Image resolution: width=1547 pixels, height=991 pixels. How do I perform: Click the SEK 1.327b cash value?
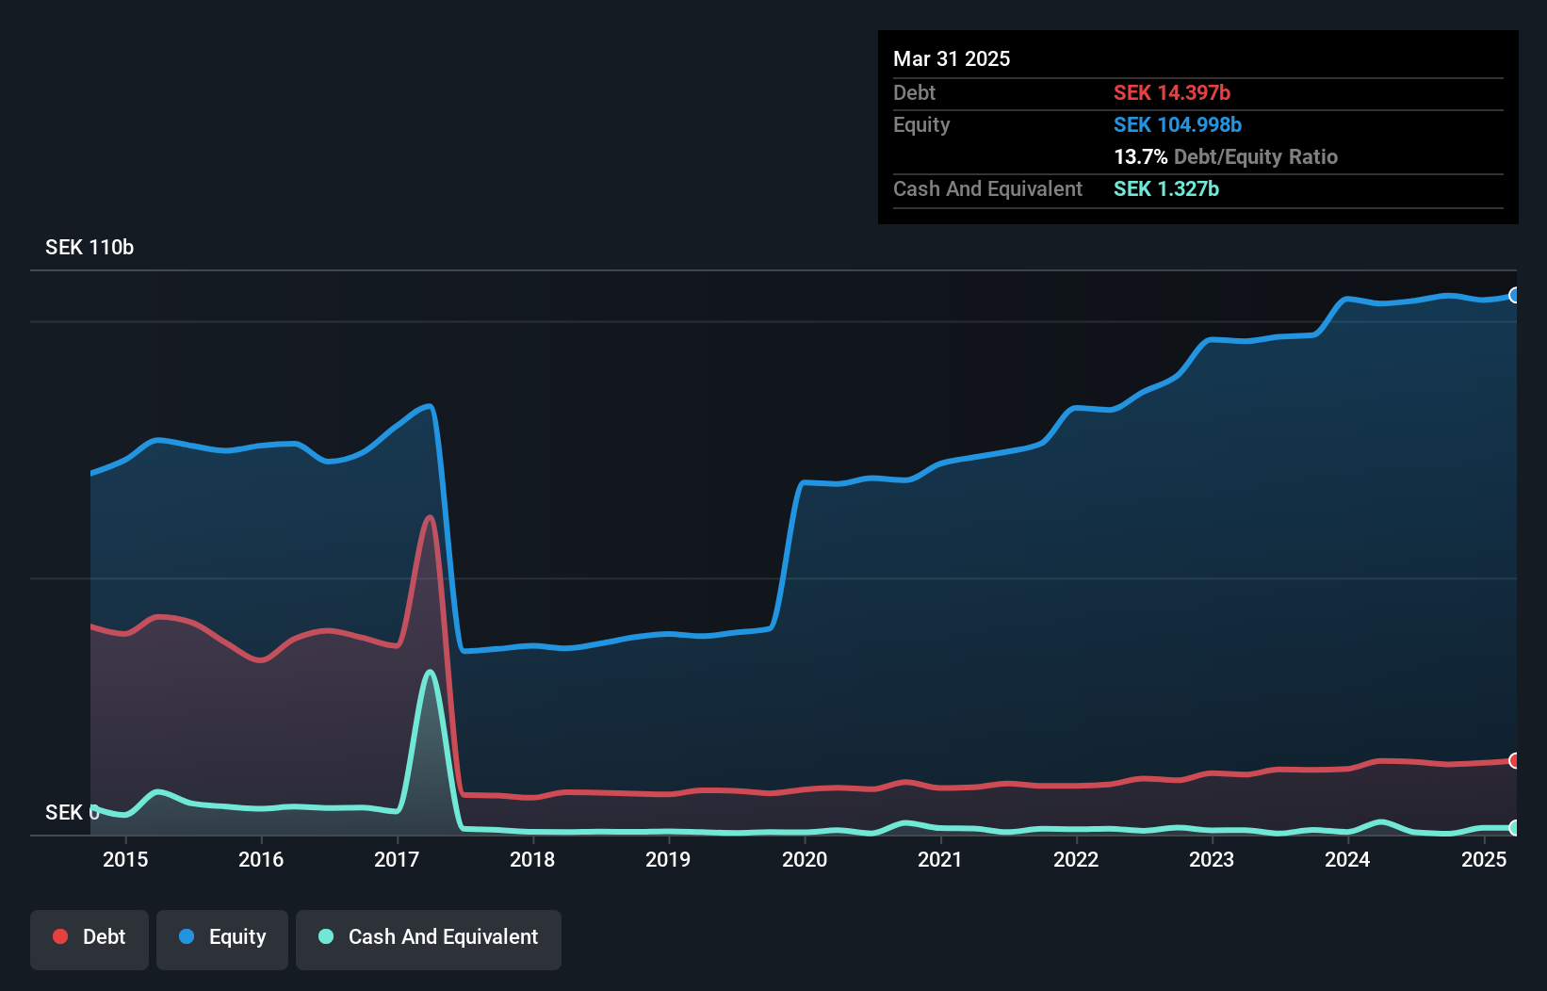tap(1166, 188)
